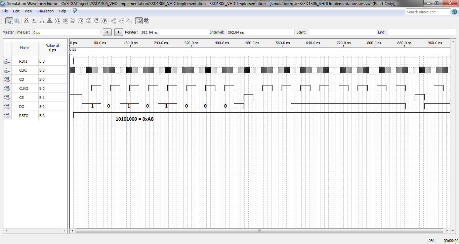Jump master time bar to previous transition
Viewport: 459px width, 244px height.
tap(107, 32)
